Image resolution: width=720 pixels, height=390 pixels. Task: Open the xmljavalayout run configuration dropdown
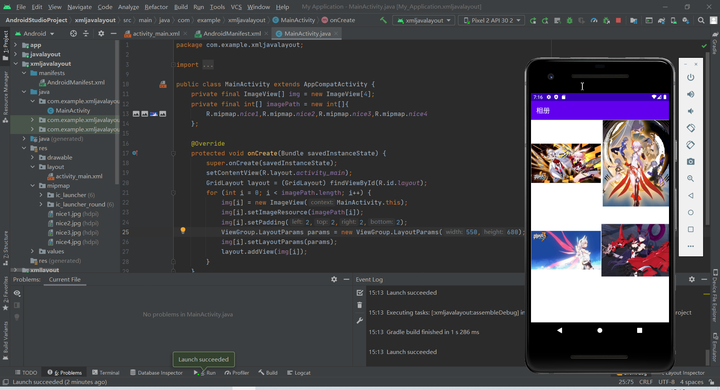pos(423,20)
